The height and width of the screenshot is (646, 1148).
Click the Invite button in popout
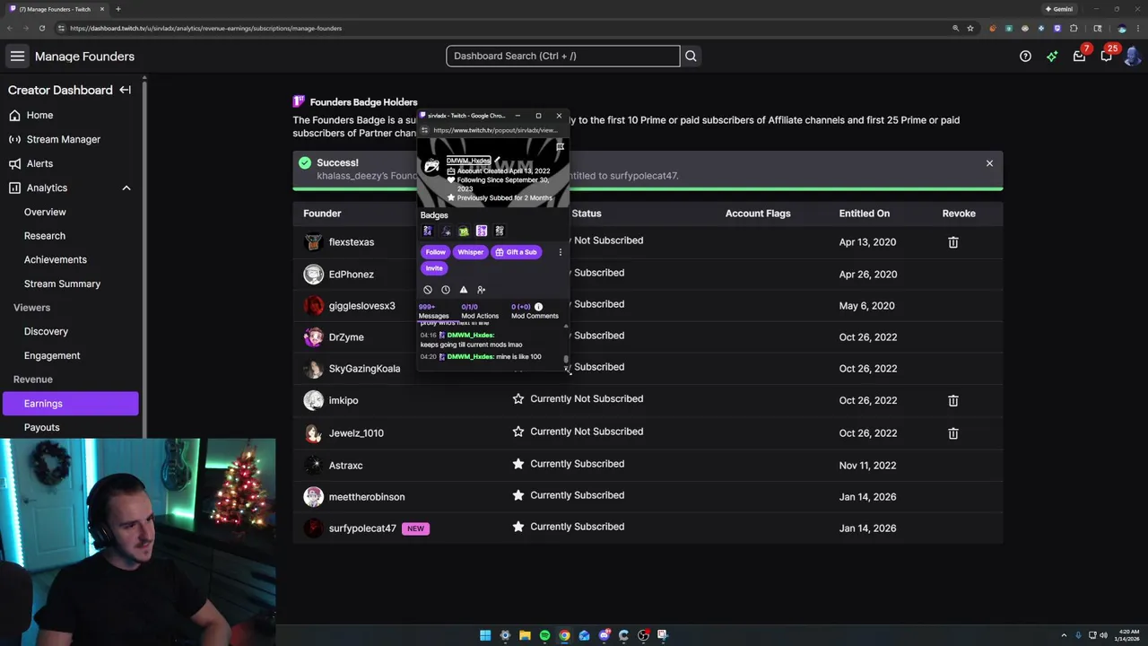[434, 268]
